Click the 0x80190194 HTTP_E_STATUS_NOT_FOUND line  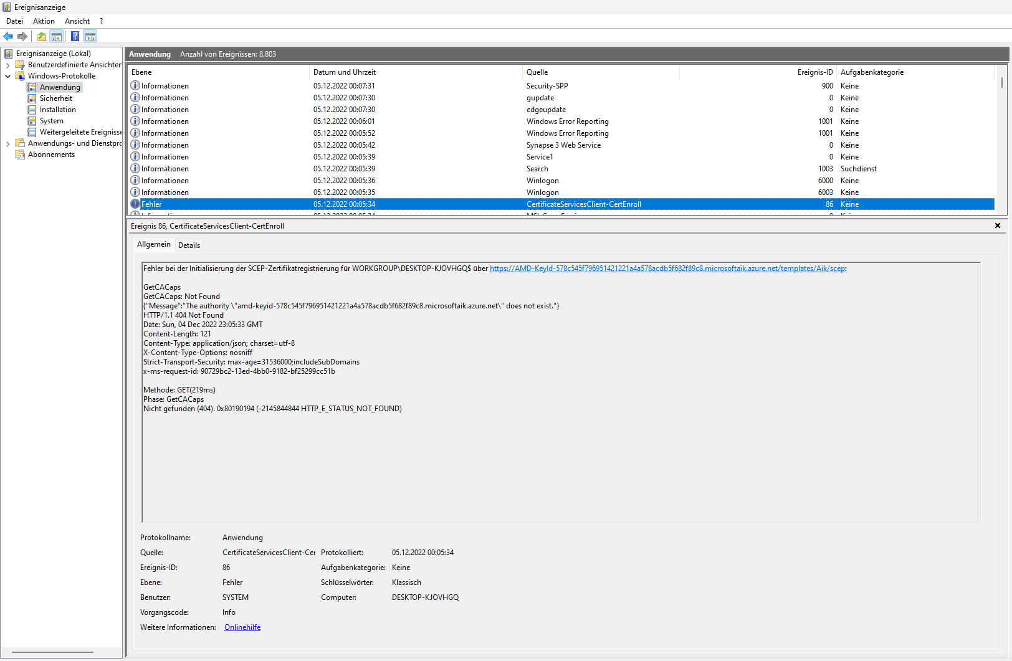click(x=272, y=409)
